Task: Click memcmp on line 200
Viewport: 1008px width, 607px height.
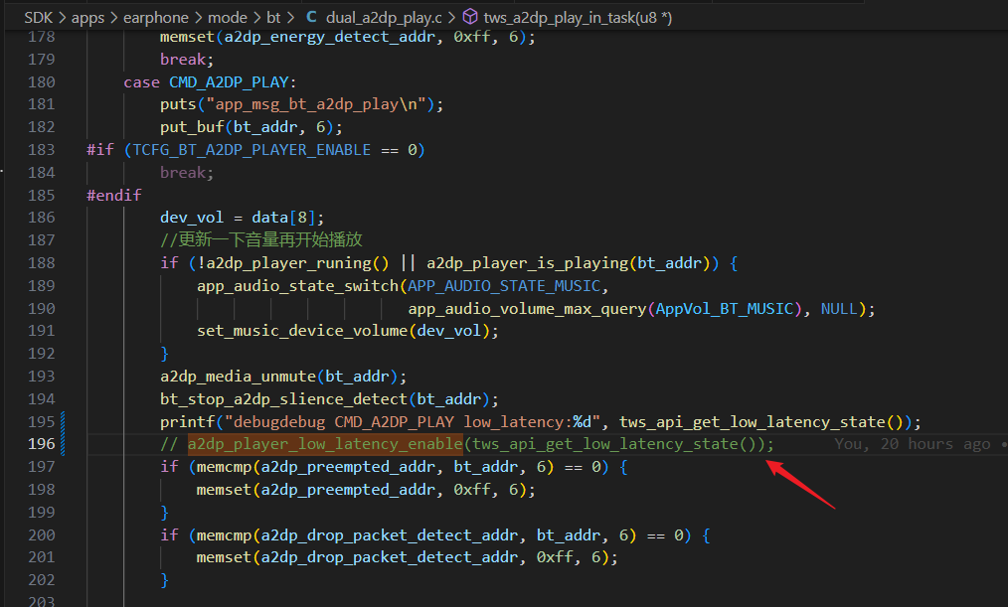Action: [x=225, y=535]
